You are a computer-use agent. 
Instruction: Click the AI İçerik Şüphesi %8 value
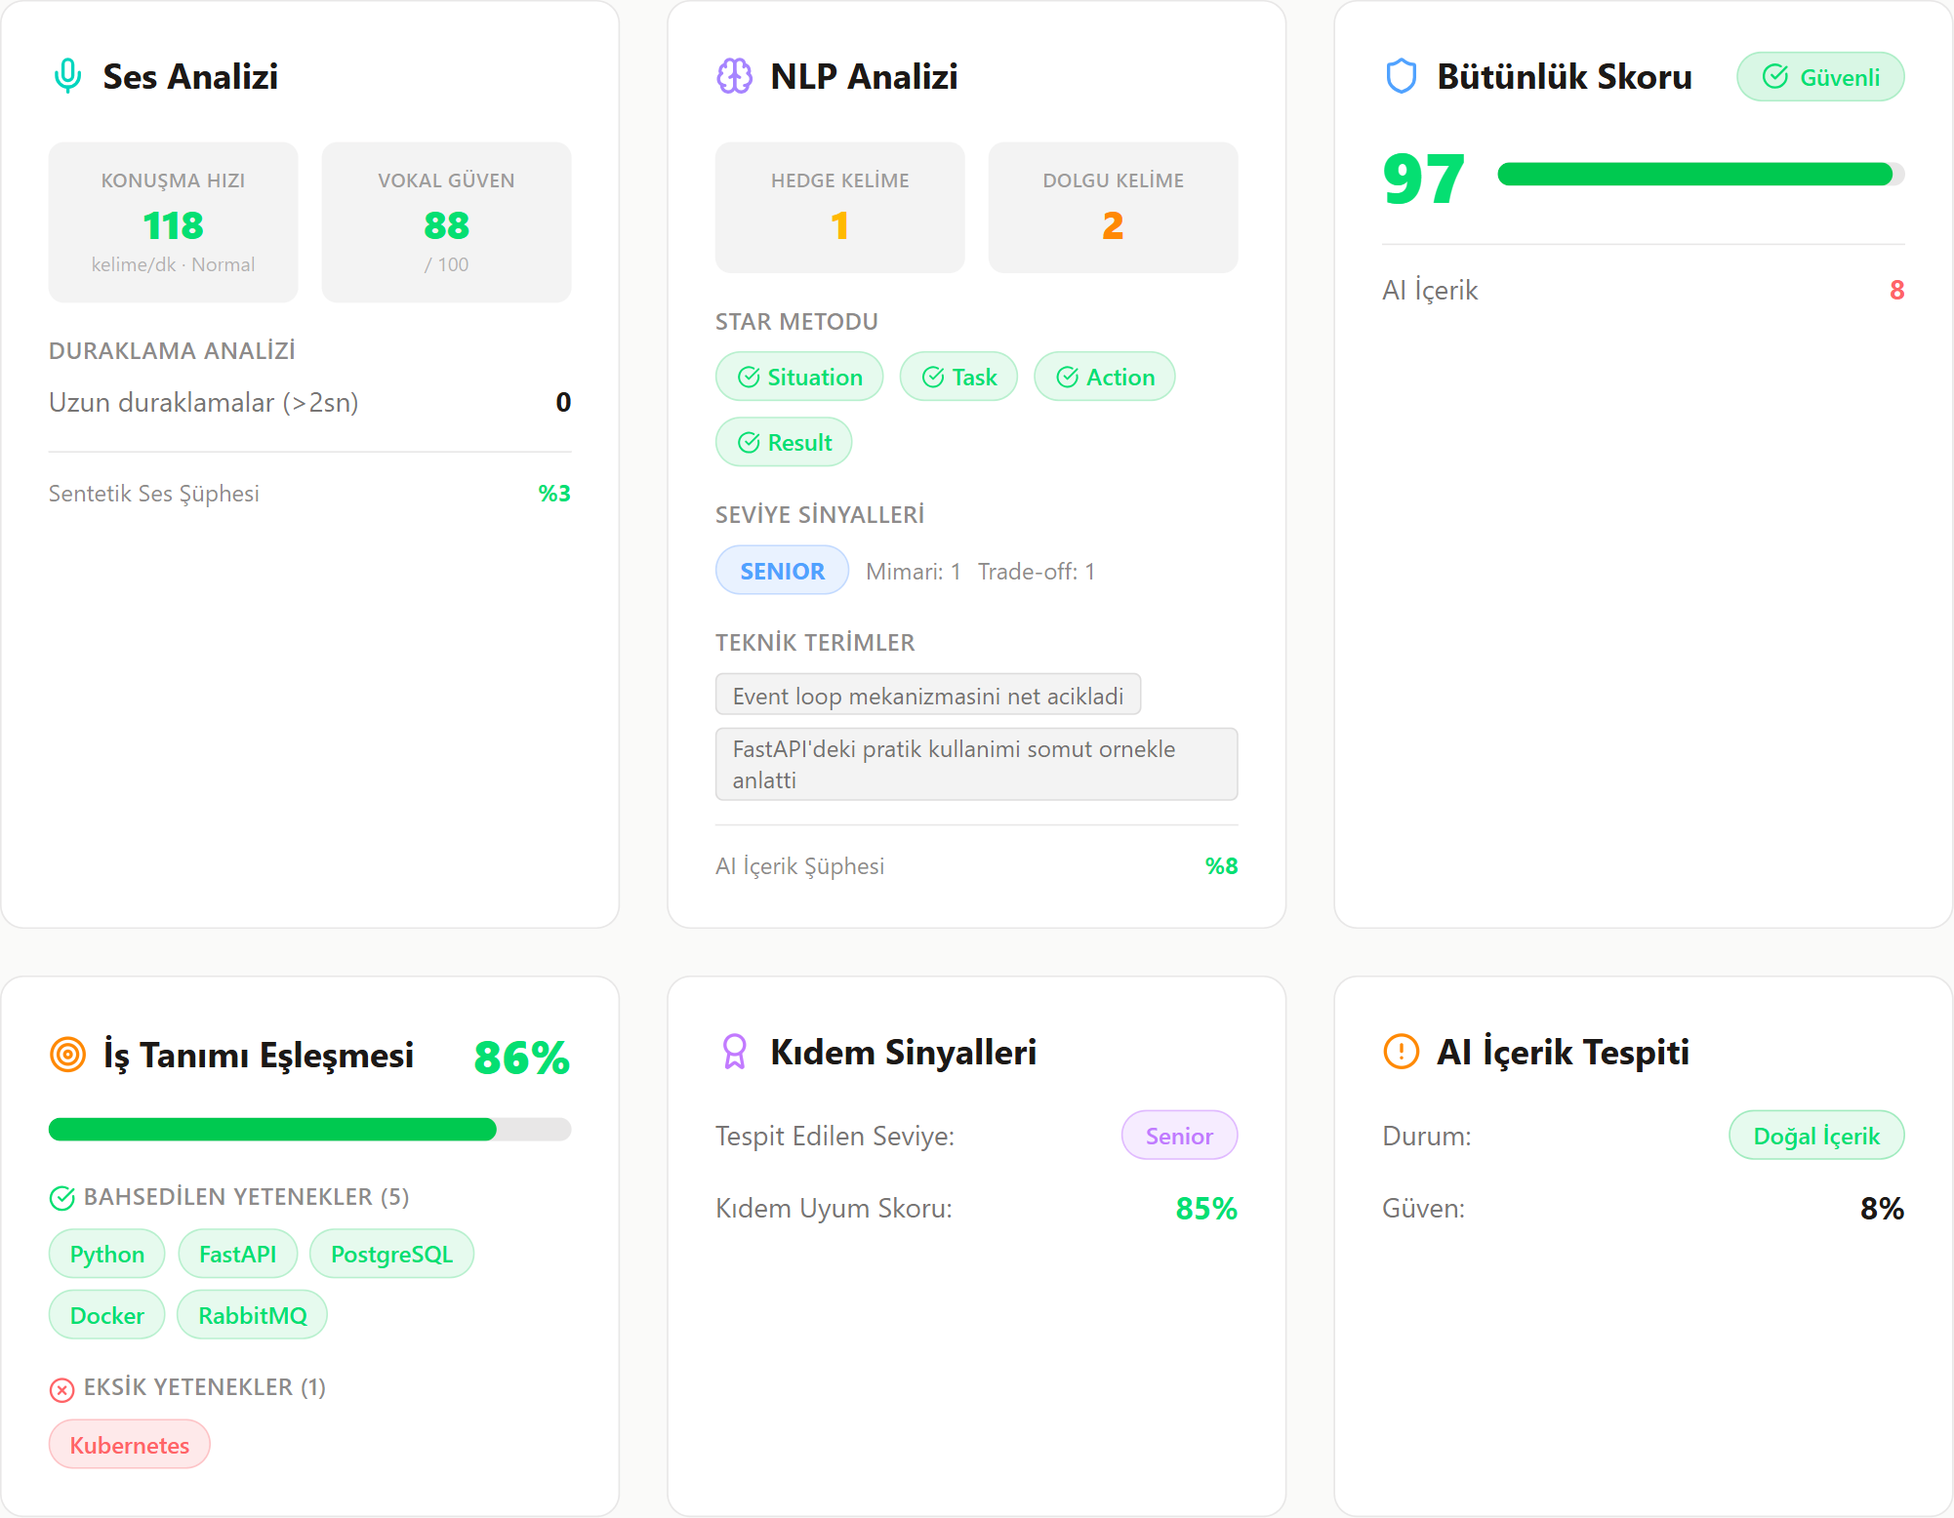point(1221,866)
